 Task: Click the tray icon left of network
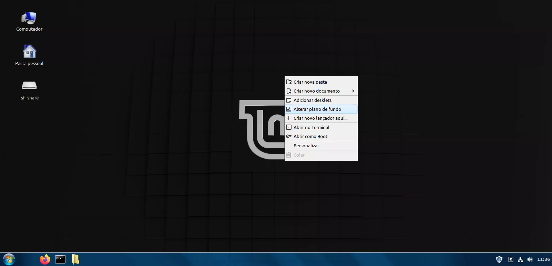(511, 259)
